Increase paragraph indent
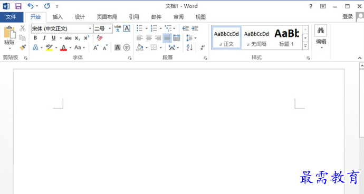The height and width of the screenshot is (194, 364). tap(195, 28)
